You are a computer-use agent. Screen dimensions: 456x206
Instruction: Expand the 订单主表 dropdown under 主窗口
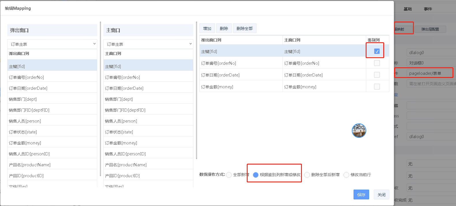pos(148,44)
